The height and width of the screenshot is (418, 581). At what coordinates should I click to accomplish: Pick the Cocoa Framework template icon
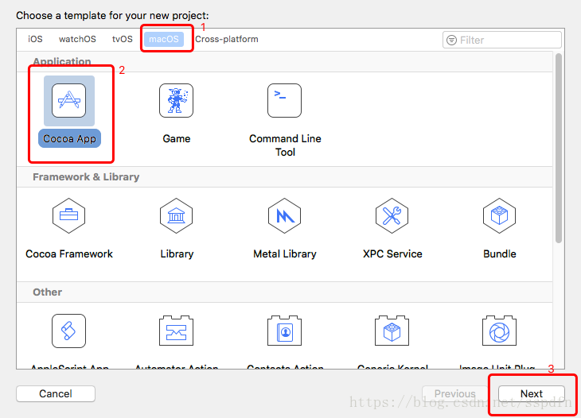[x=69, y=215]
